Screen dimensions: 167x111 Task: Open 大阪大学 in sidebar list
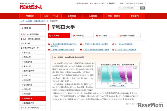point(33,89)
